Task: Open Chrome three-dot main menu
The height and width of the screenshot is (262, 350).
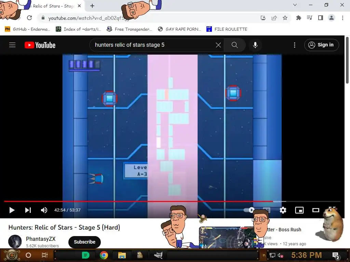Action: pos(342,18)
